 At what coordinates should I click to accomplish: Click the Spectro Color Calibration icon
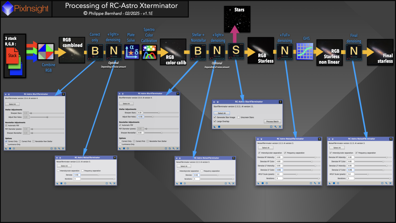[149, 52]
